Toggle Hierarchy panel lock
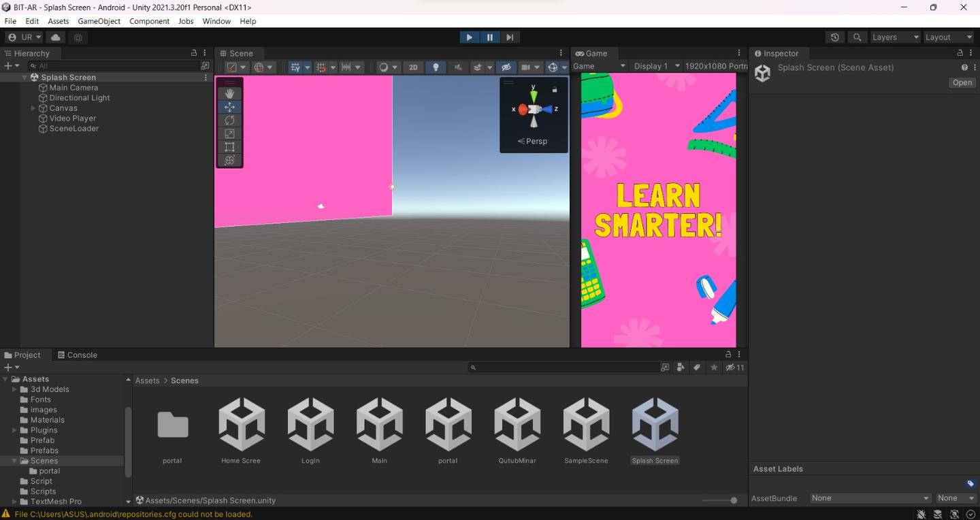This screenshot has width=980, height=520. pos(194,53)
